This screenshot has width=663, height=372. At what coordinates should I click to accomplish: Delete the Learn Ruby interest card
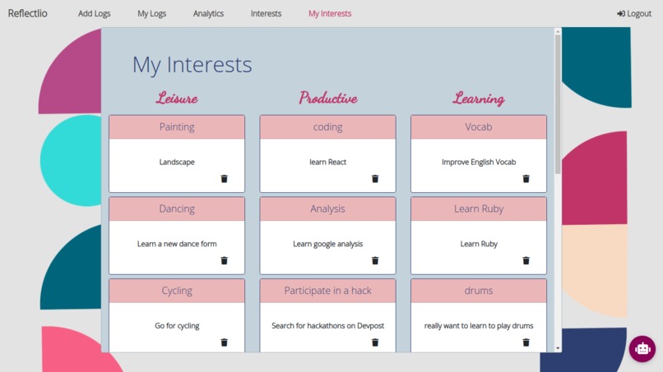pyautogui.click(x=526, y=260)
